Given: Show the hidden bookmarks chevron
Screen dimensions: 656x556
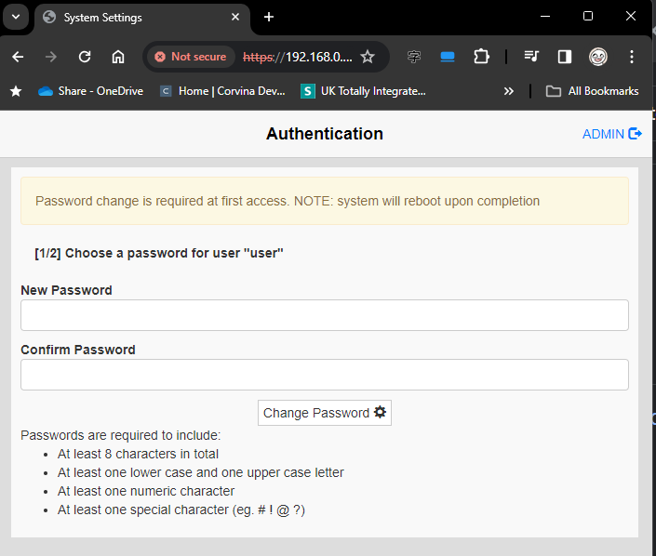Looking at the screenshot, I should coord(508,91).
